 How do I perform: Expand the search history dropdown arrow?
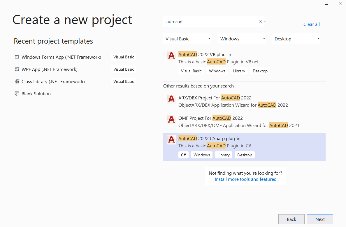coord(265,21)
